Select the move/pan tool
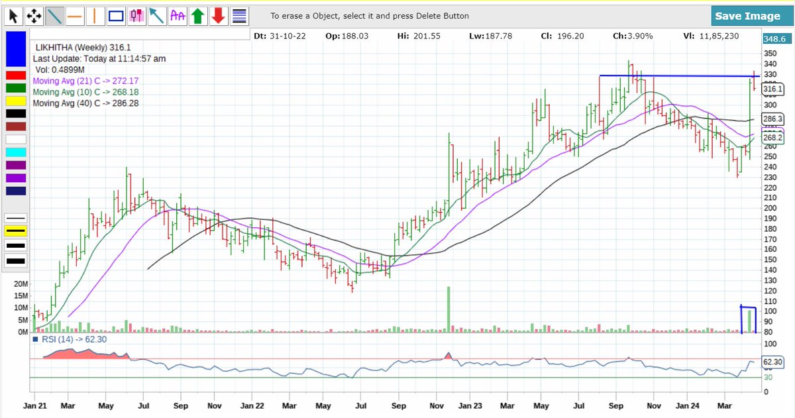 point(32,15)
